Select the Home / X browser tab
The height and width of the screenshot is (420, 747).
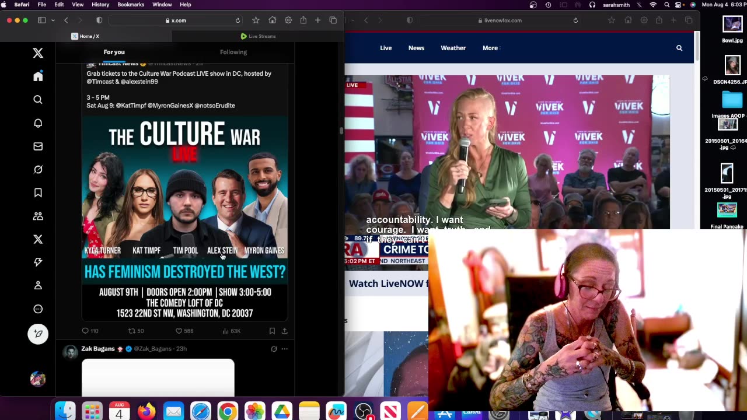(x=86, y=36)
